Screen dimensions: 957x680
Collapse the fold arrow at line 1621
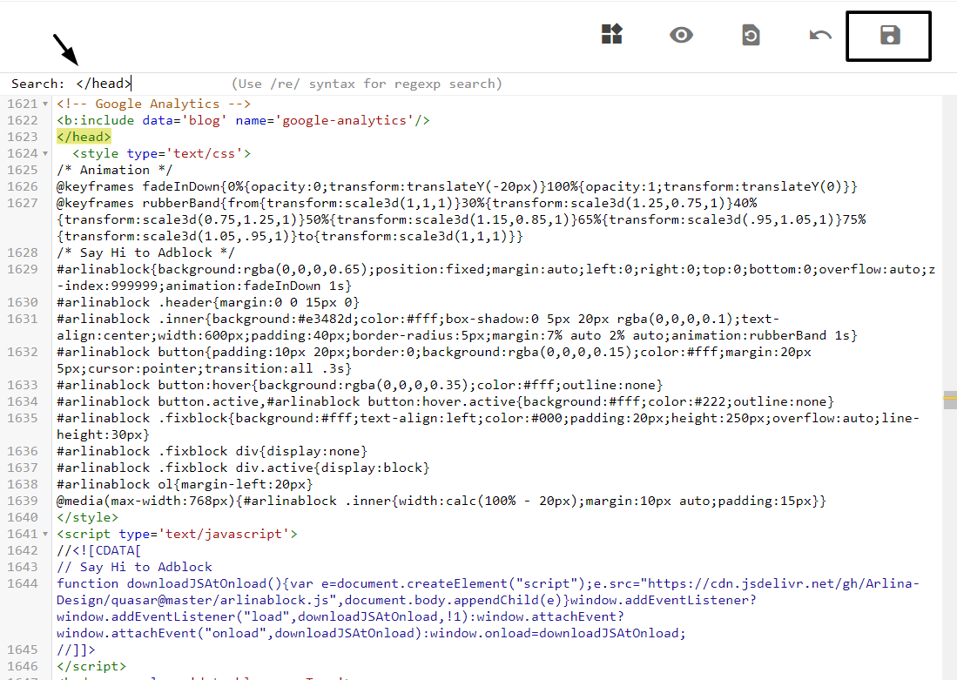point(45,104)
